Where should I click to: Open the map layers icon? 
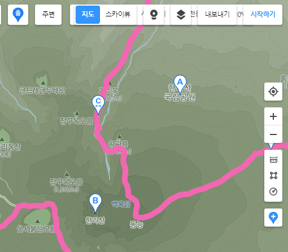[181, 15]
